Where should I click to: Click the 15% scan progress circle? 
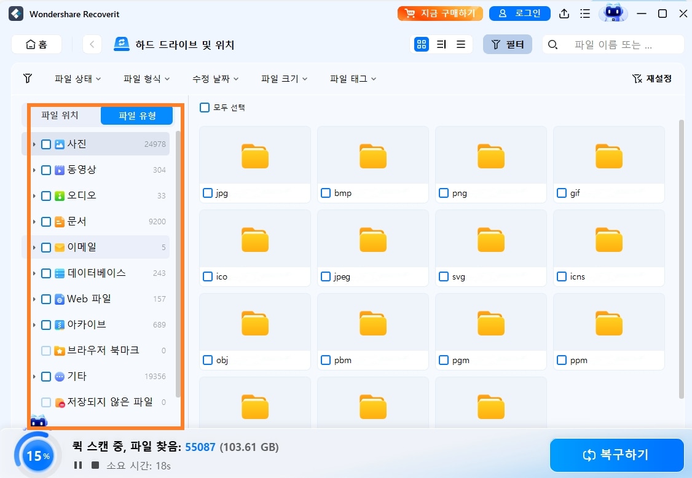[x=37, y=455]
